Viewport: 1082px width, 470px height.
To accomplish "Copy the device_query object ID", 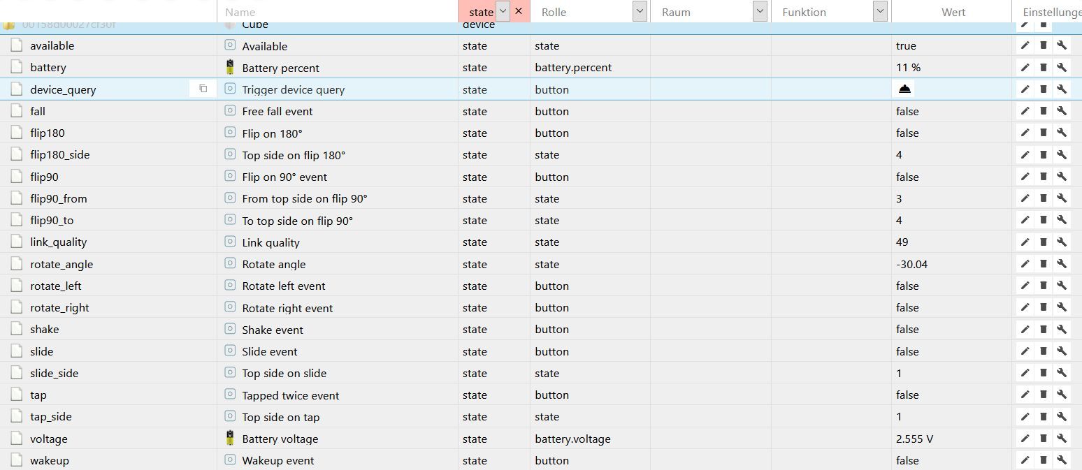I will coord(203,89).
